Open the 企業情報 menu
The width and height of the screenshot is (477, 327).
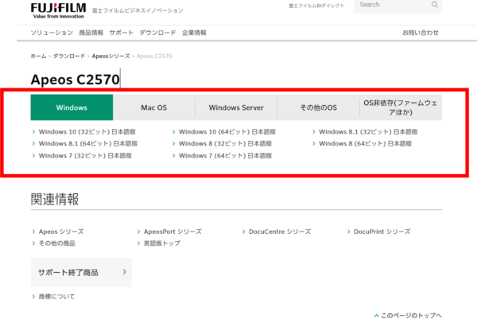(194, 33)
